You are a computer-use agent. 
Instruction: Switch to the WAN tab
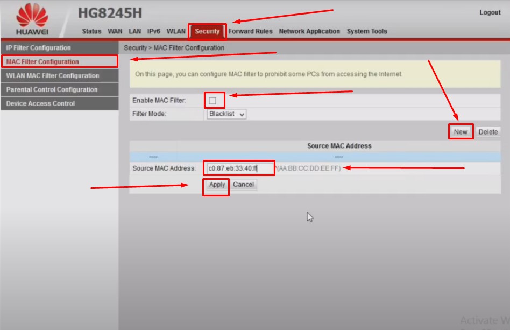(115, 31)
